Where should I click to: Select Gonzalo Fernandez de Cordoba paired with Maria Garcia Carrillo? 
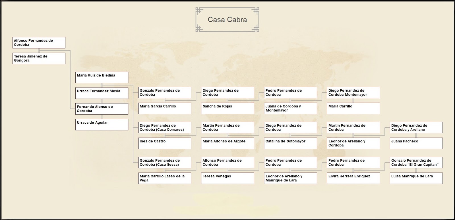coord(165,92)
